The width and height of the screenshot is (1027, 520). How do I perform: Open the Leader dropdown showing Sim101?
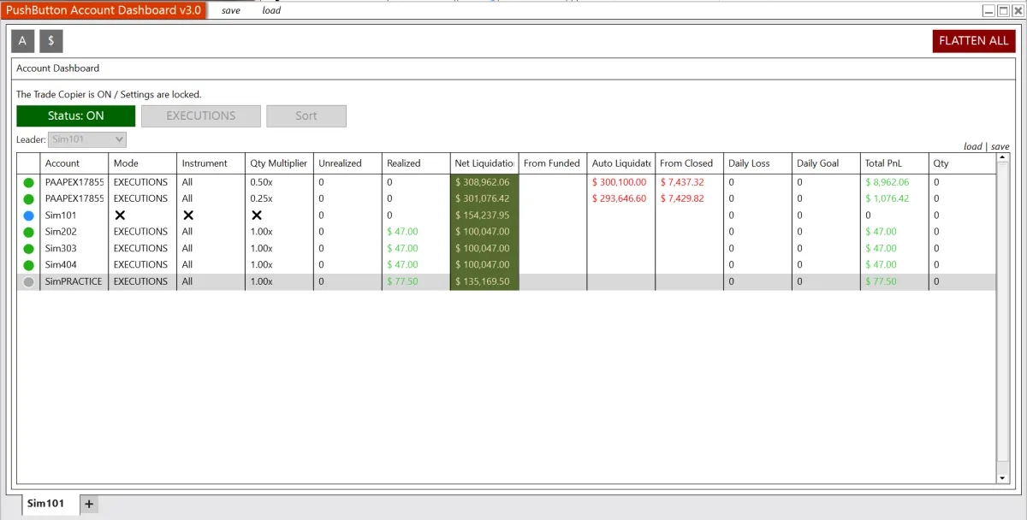[x=87, y=139]
